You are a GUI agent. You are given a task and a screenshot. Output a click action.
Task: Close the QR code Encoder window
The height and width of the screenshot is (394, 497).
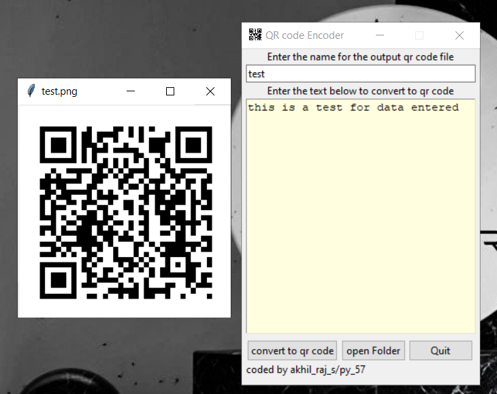click(x=460, y=35)
